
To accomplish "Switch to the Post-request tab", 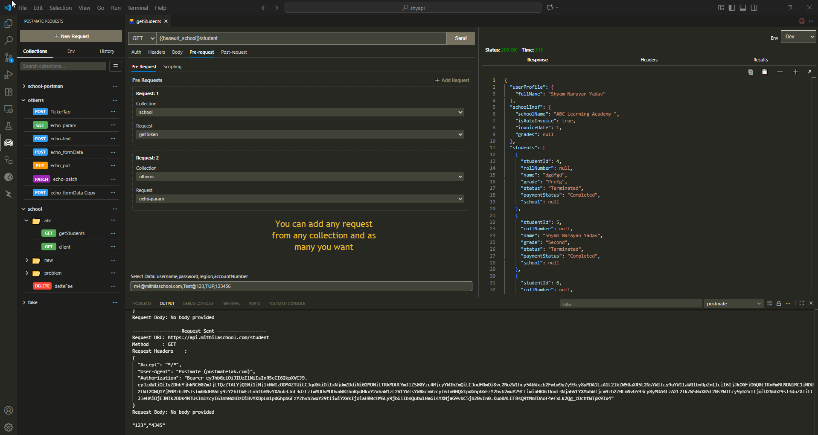I will point(234,52).
